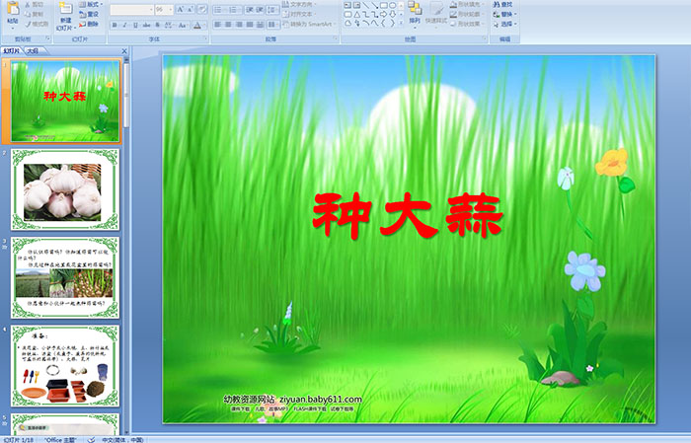
Task: Toggle text Shadow (S) formatting
Action: (157, 25)
